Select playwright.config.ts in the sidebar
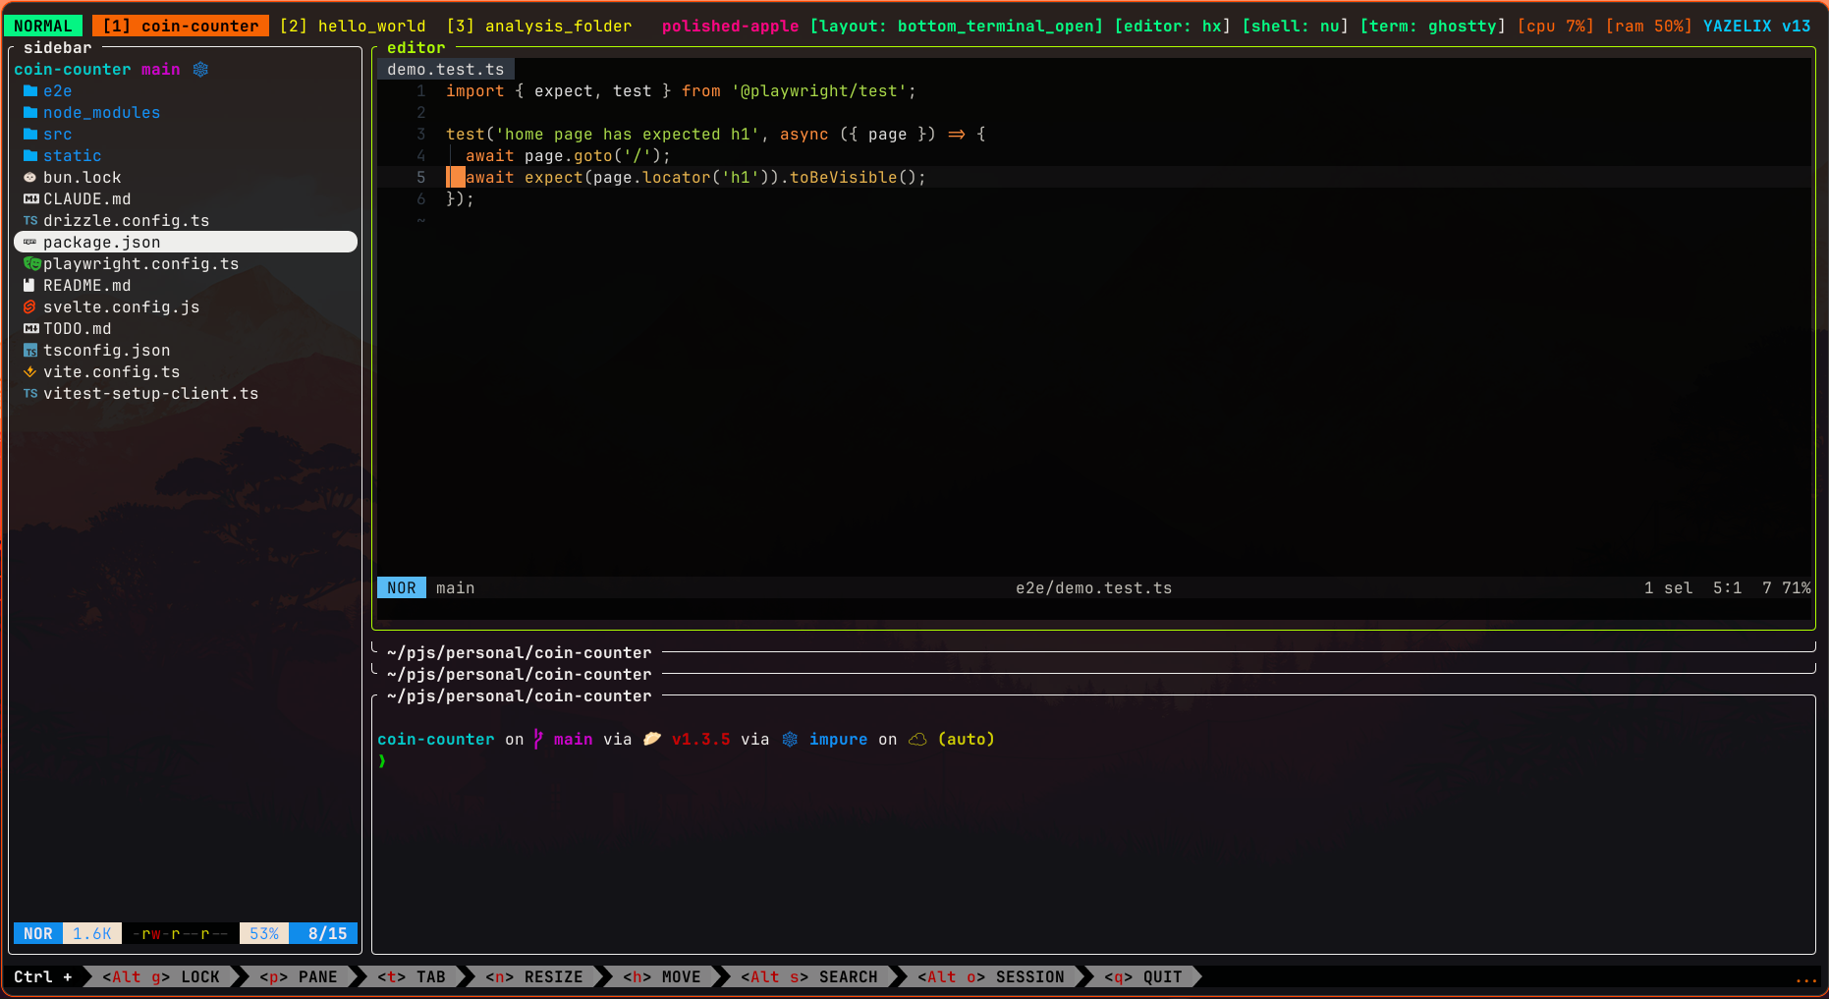 [140, 264]
